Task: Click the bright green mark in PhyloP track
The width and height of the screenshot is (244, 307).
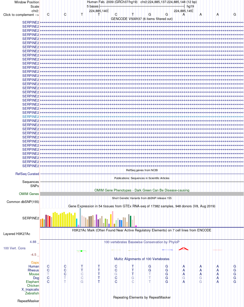Action: 81,251
